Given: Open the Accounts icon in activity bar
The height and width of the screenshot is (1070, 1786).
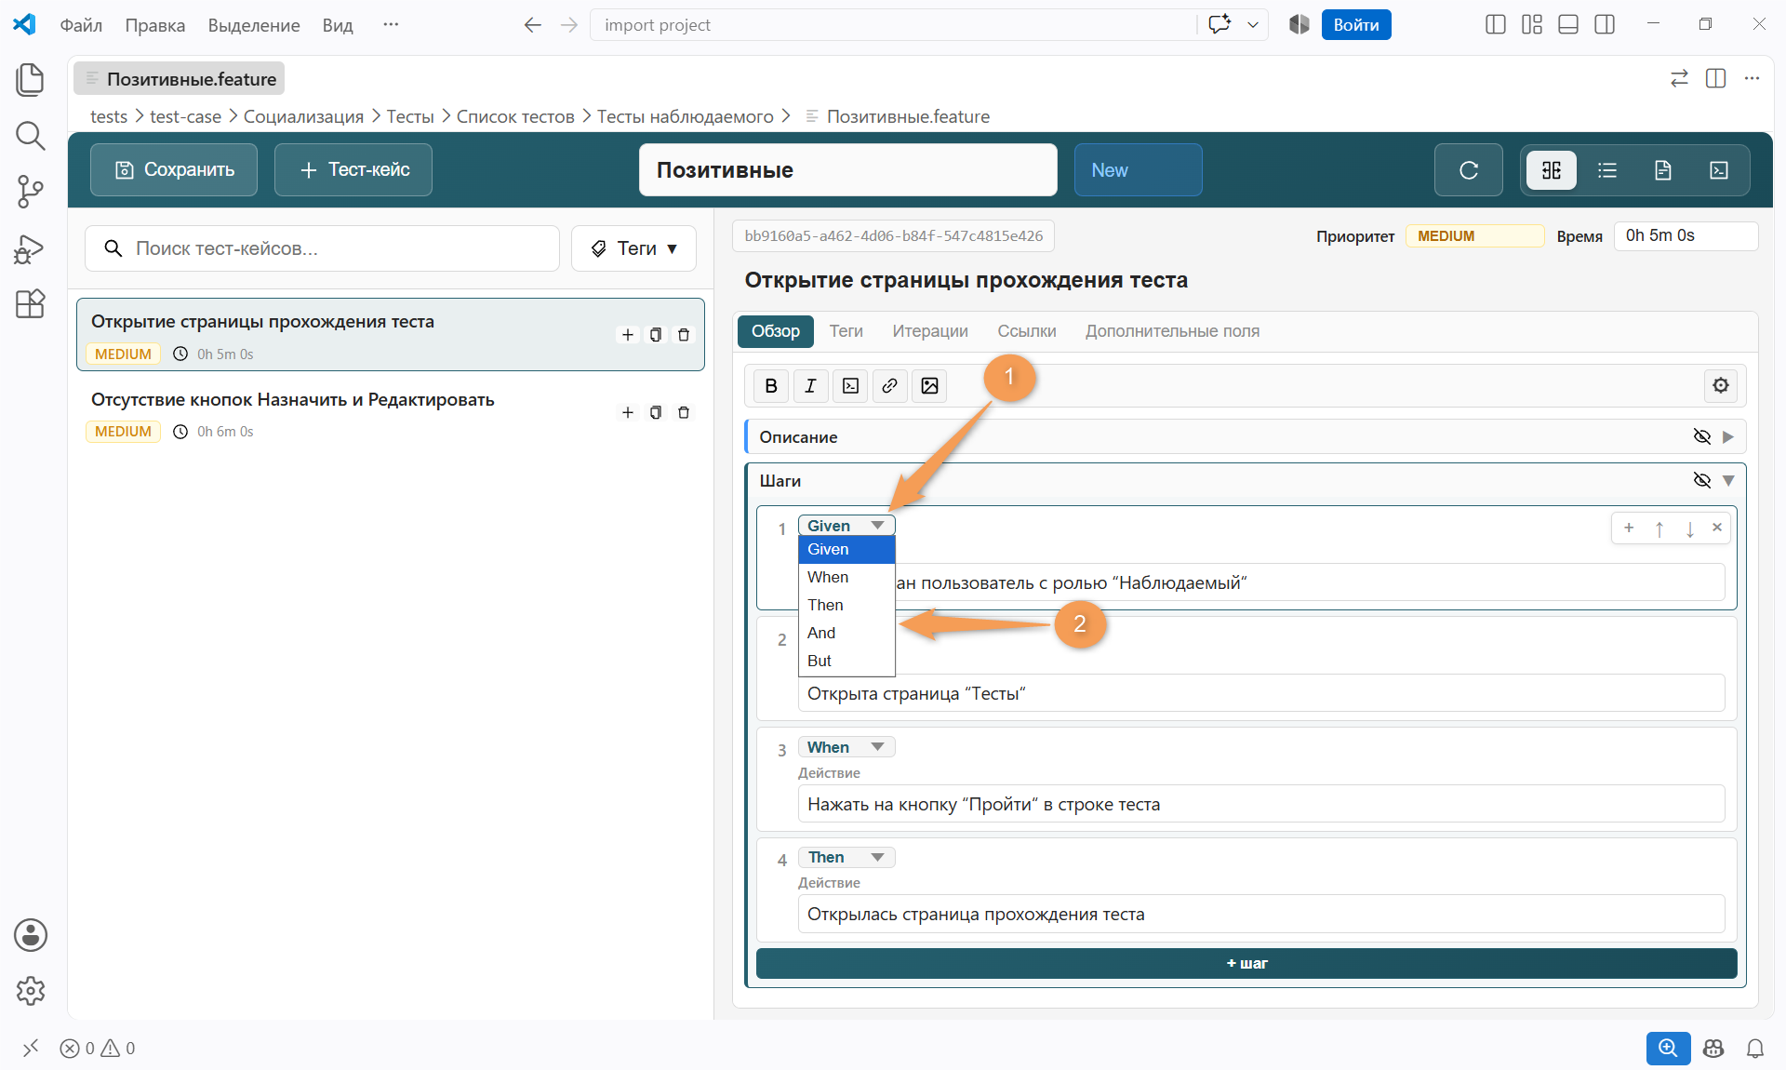Looking at the screenshot, I should tap(30, 935).
